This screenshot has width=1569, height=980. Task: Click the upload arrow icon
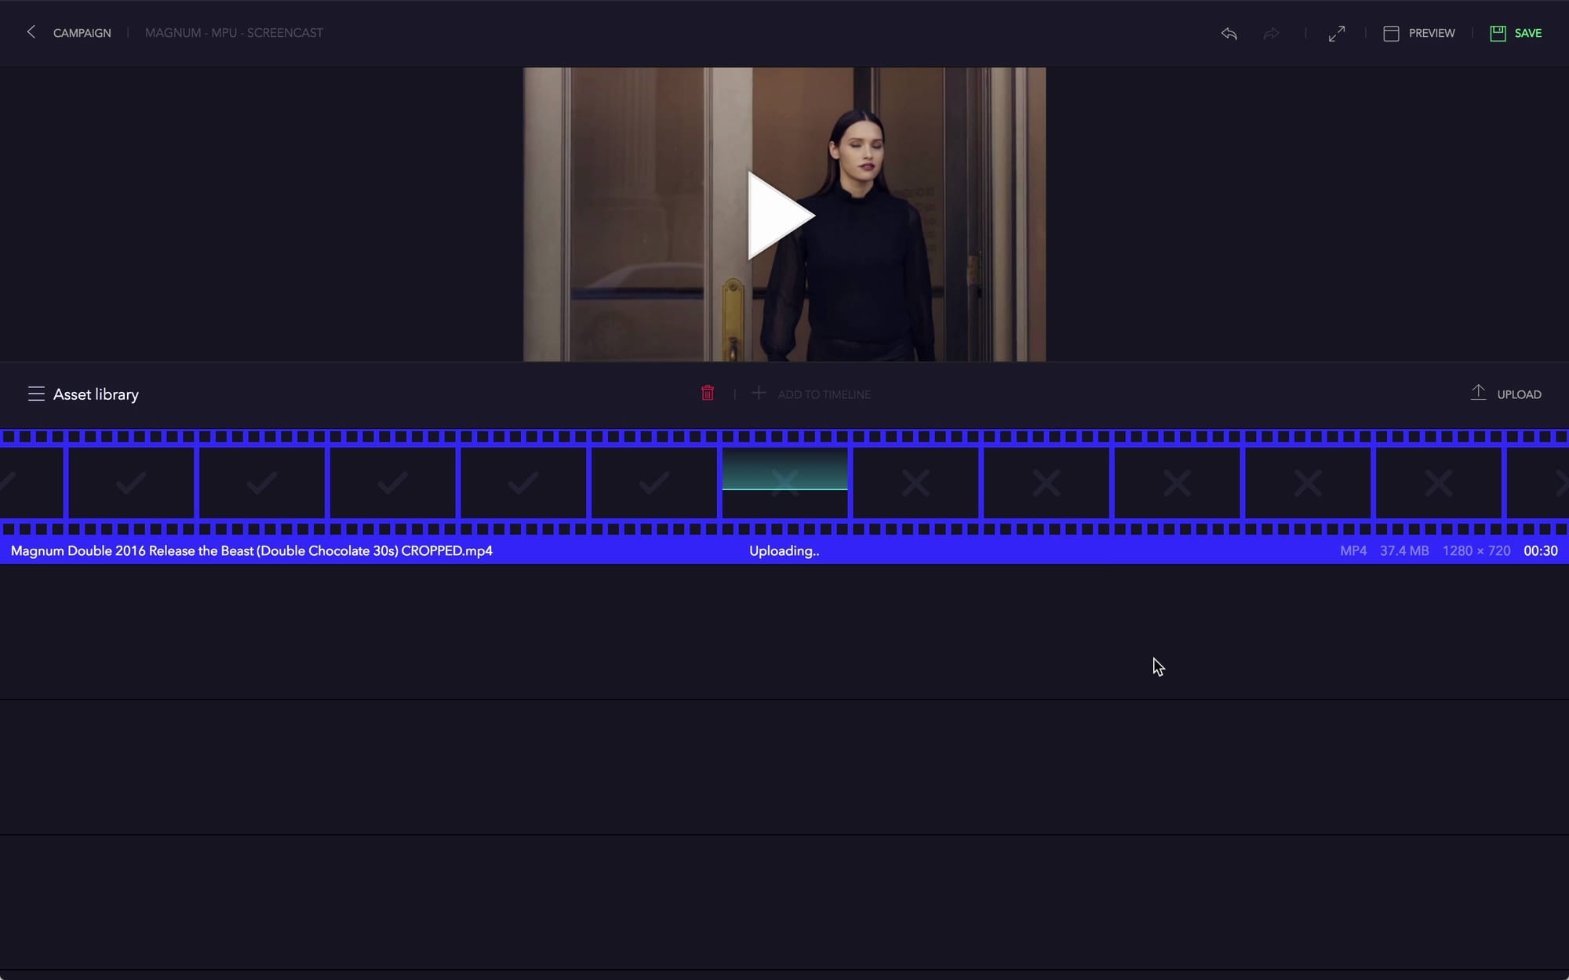click(1478, 393)
